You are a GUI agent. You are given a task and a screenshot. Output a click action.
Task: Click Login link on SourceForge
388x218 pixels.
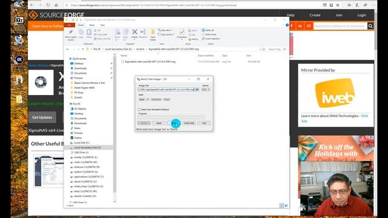pyautogui.click(x=361, y=15)
